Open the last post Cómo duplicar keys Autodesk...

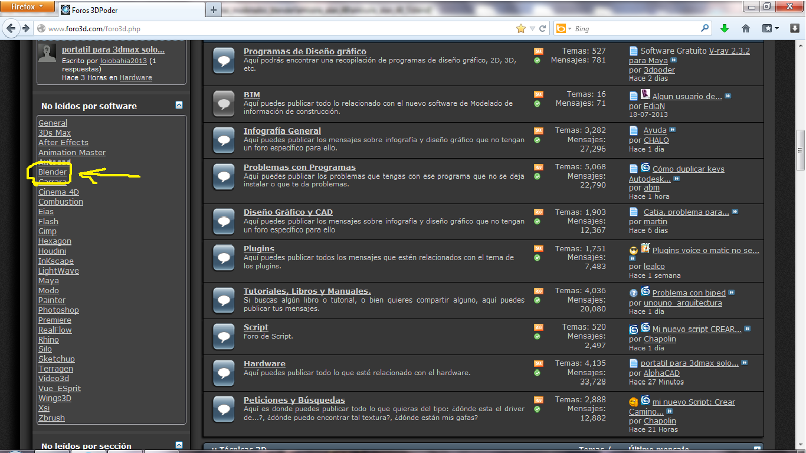click(677, 174)
